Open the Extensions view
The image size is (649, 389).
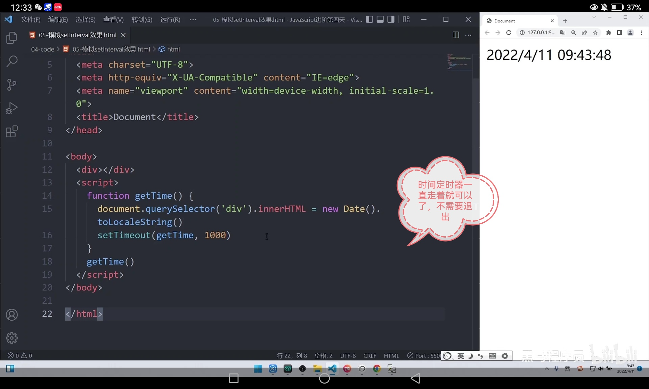[12, 132]
